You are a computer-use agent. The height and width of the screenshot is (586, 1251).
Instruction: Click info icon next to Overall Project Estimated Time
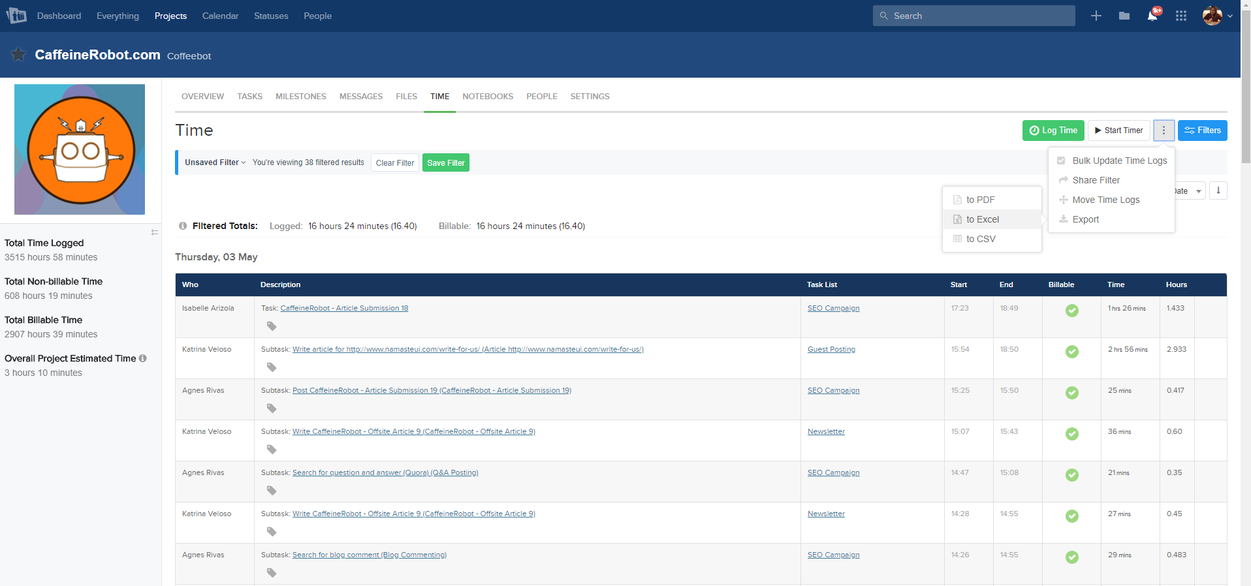pos(143,358)
